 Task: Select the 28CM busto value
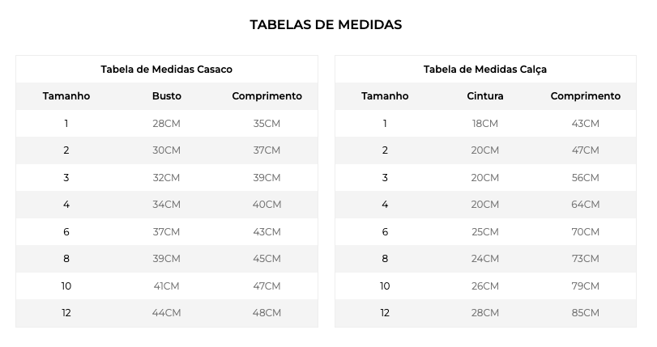tap(166, 124)
